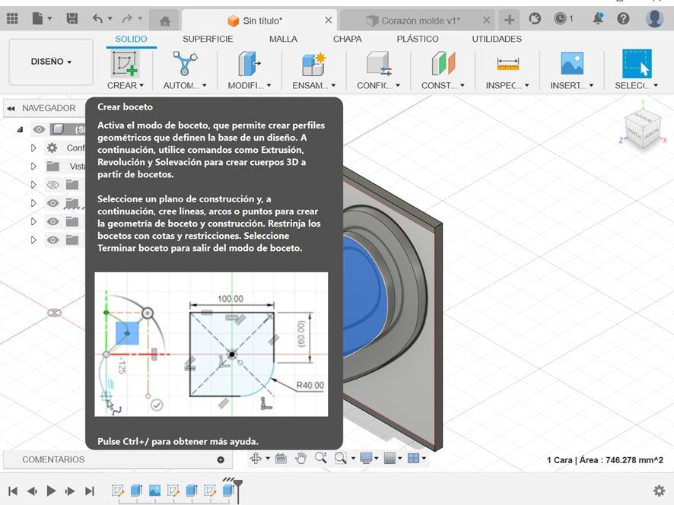Hide the folder with blue dashed underline
This screenshot has width=674, height=505.
52,203
